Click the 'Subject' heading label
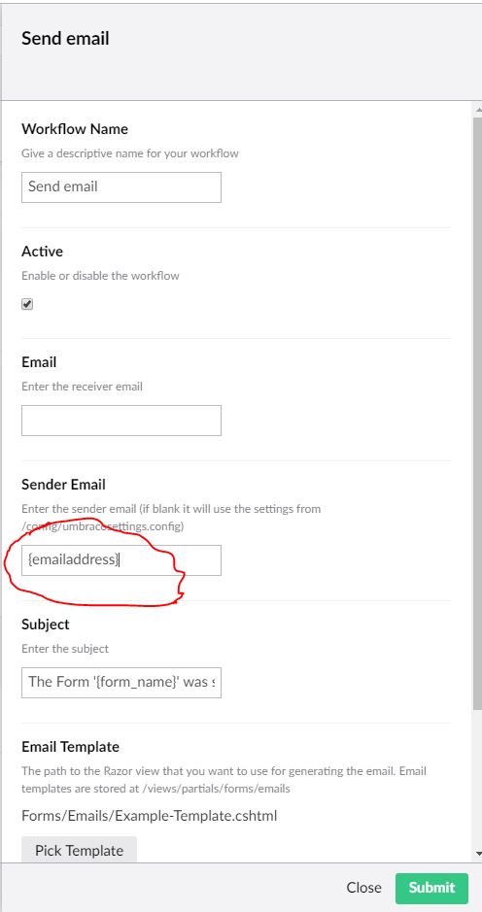Image resolution: width=482 pixels, height=912 pixels. pos(46,625)
